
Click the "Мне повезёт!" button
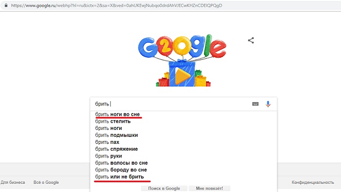209,188
